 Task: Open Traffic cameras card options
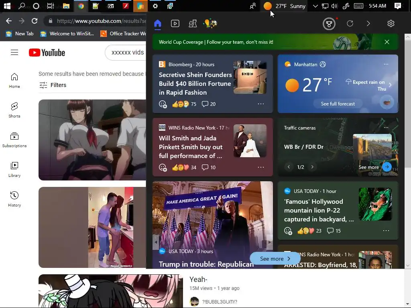point(386,128)
